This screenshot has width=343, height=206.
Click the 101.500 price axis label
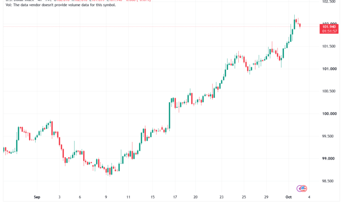[x=328, y=46]
